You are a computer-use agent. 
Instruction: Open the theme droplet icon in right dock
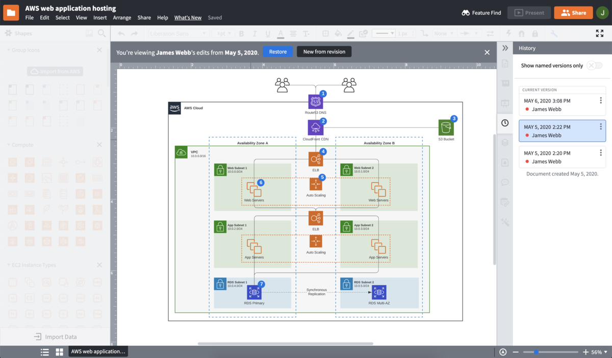[505, 162]
